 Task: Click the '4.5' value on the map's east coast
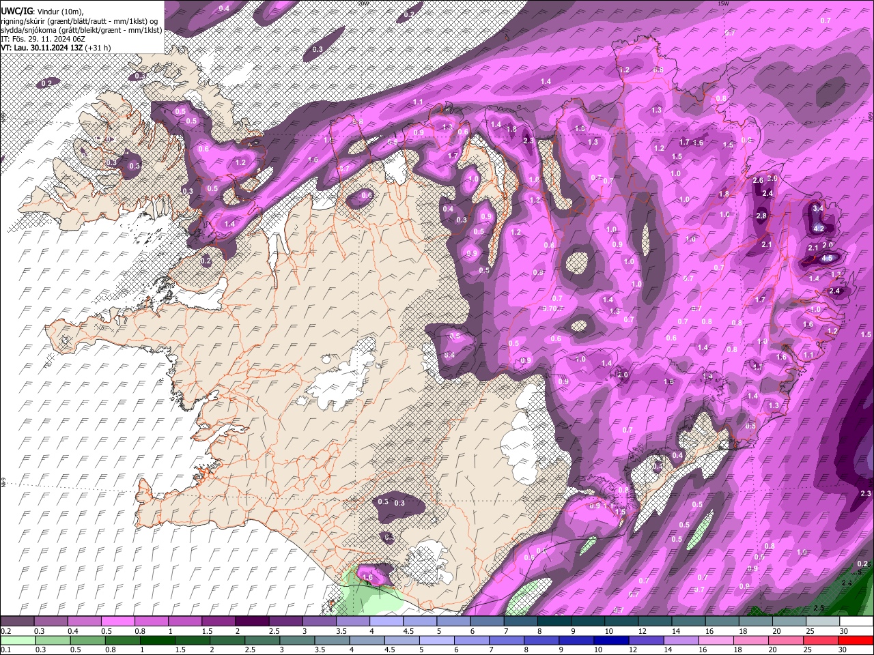(827, 258)
